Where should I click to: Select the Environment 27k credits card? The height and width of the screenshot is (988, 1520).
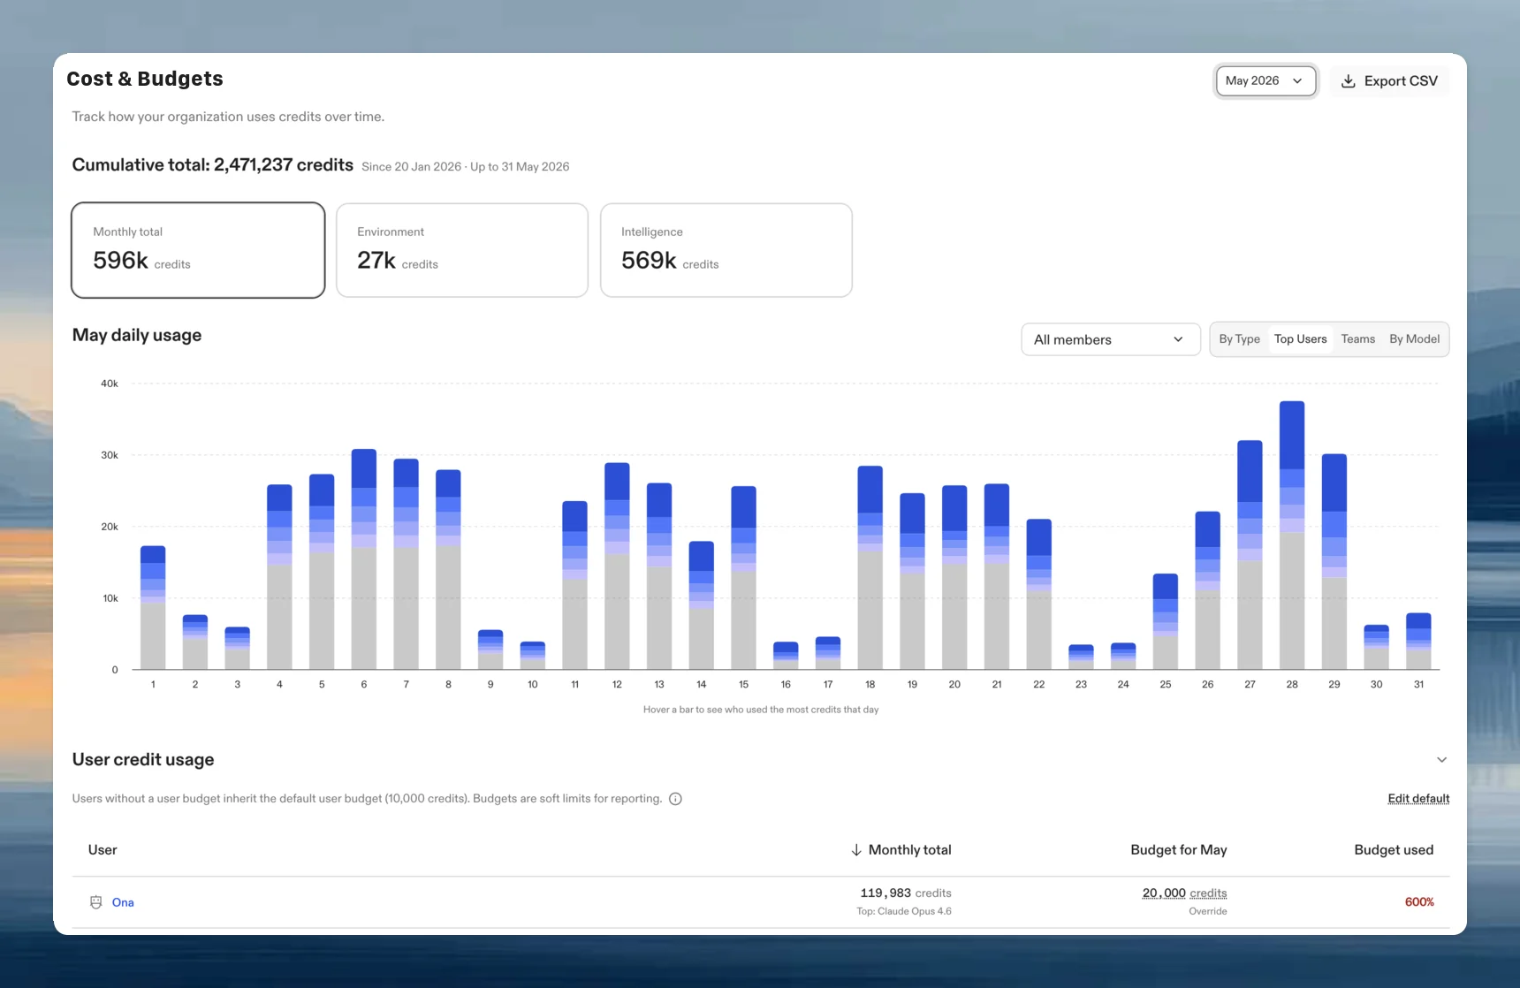(x=462, y=250)
